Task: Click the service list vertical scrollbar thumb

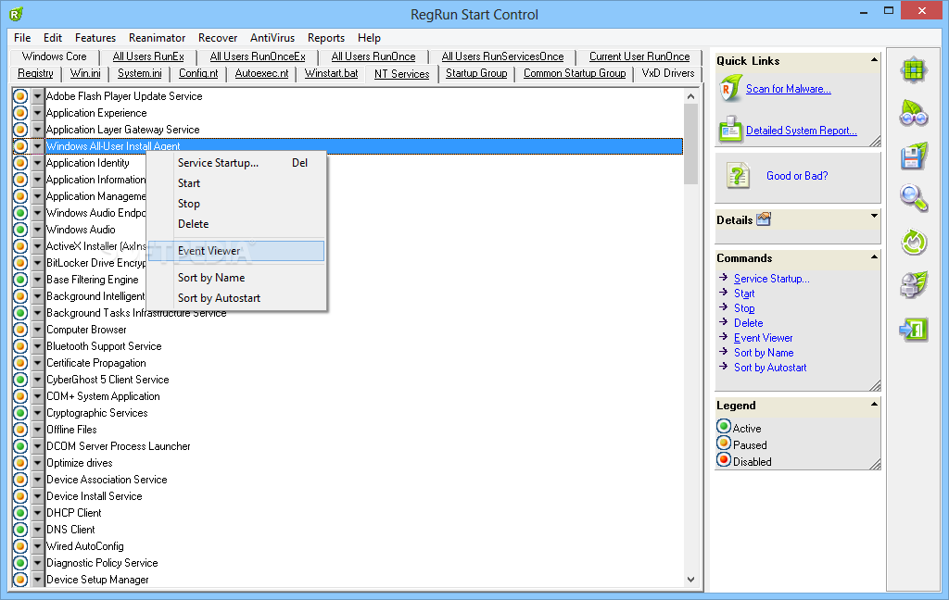Action: tap(690, 144)
